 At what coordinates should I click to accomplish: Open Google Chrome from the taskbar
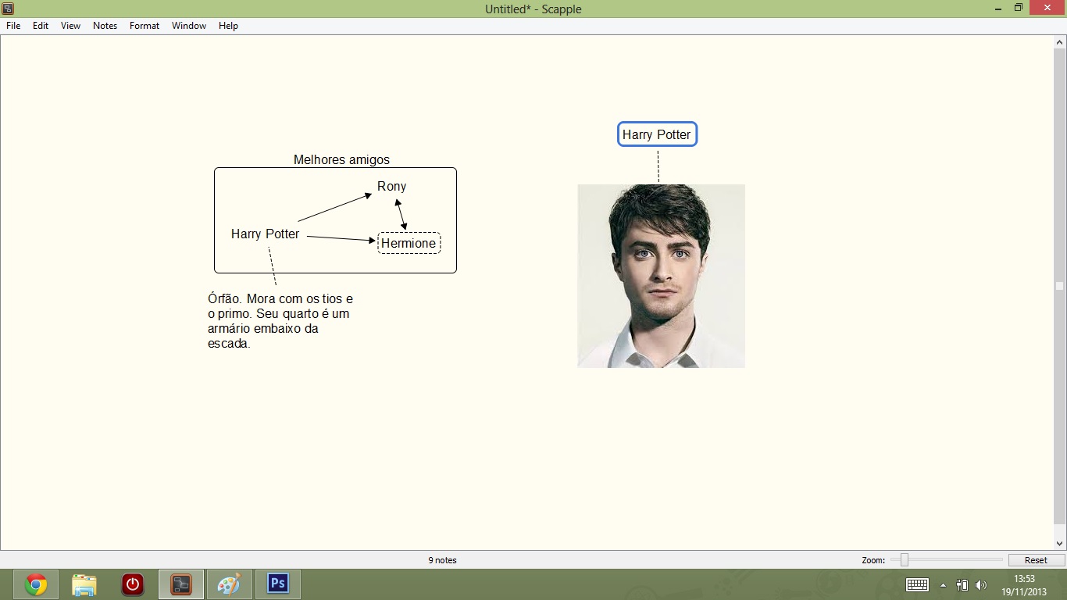[36, 584]
